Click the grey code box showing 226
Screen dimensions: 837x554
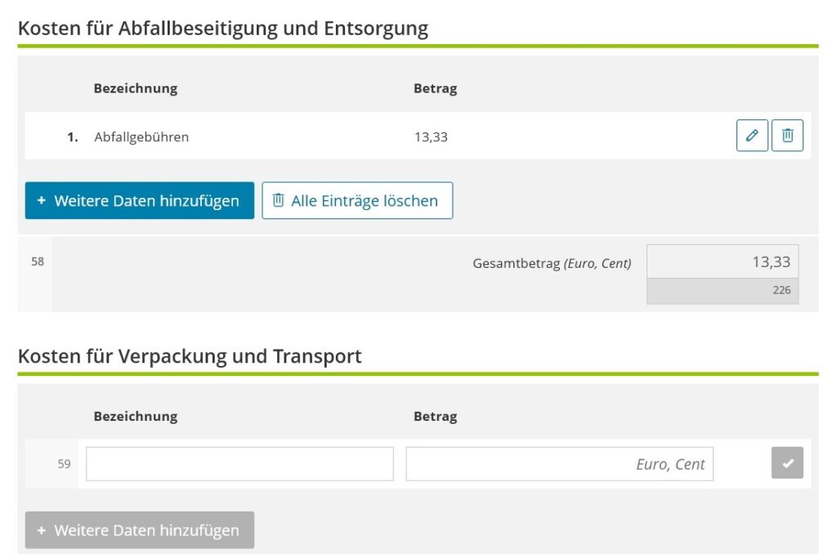point(723,290)
